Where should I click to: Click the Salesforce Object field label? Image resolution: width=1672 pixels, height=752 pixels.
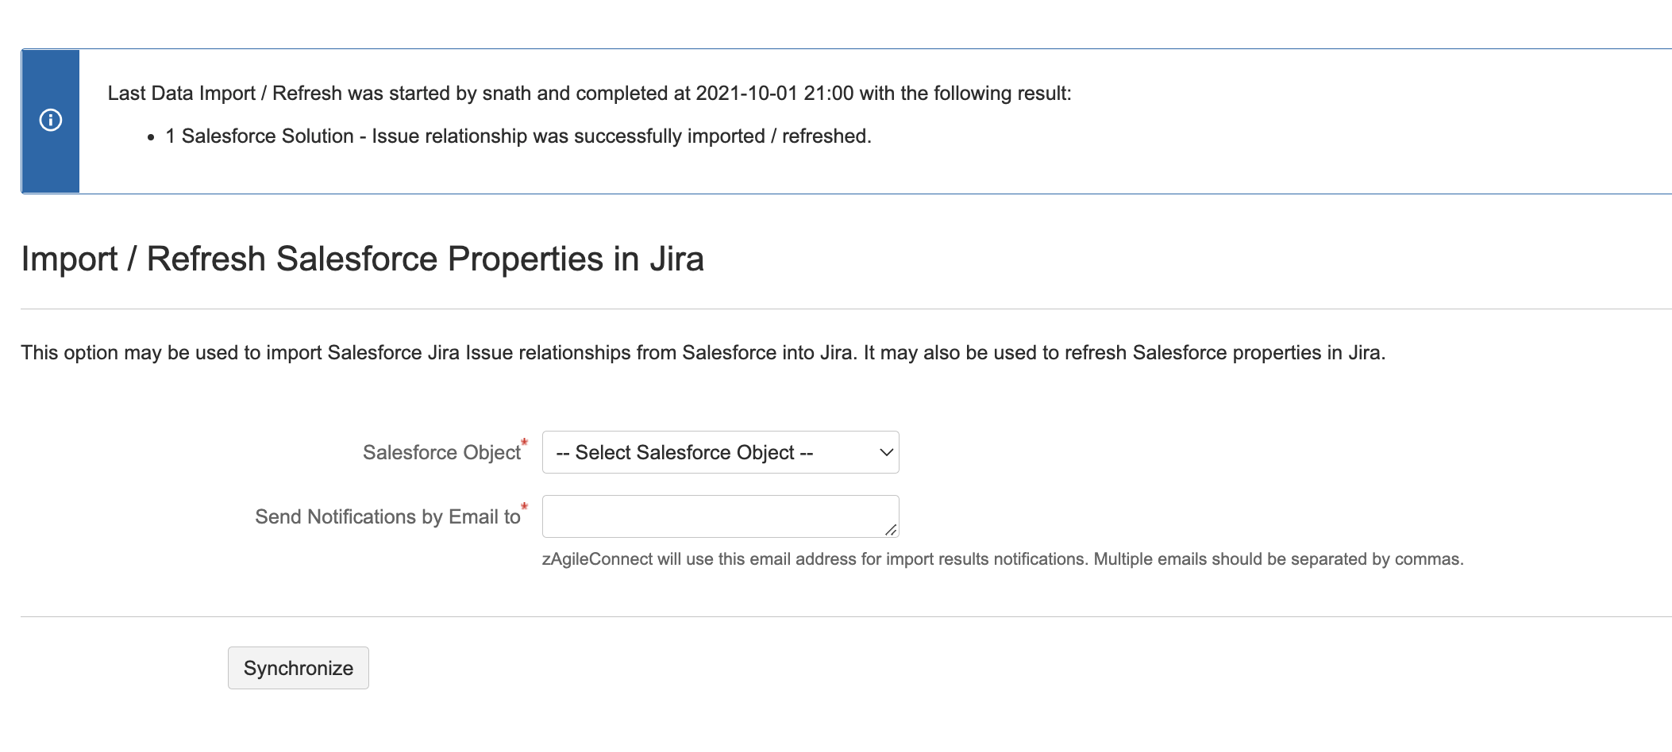click(441, 453)
